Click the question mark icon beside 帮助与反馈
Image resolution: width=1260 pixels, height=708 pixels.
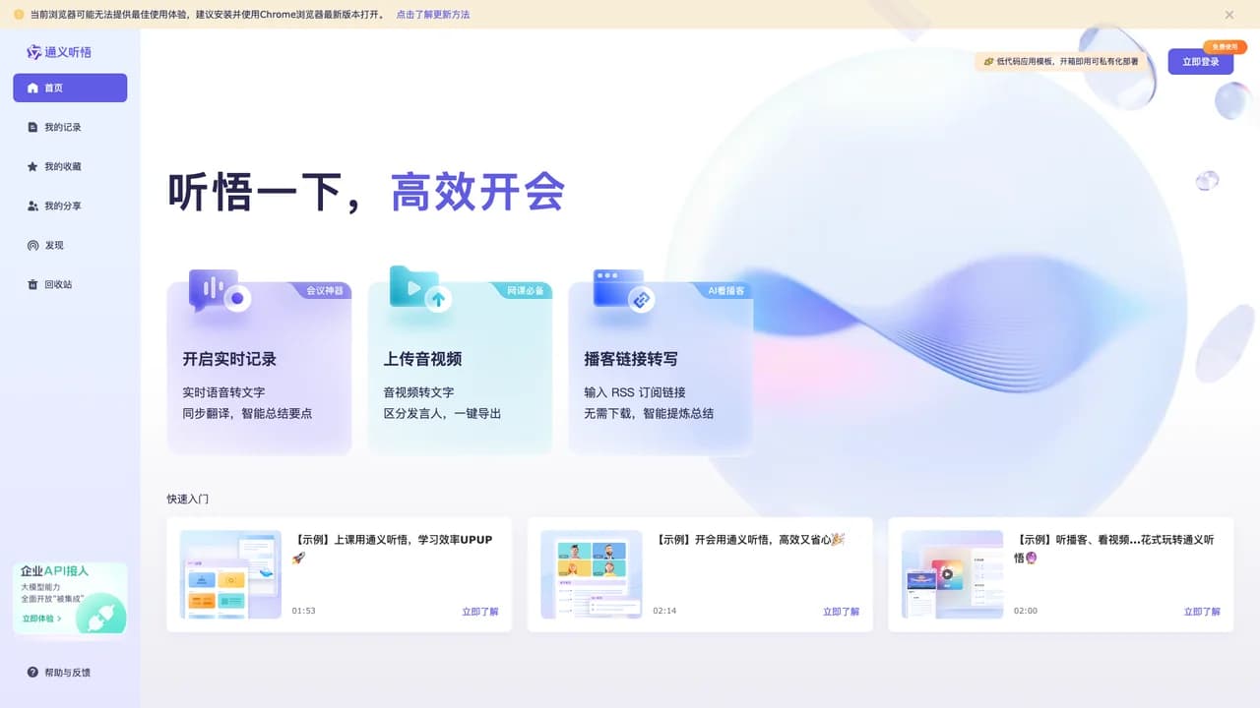(32, 673)
